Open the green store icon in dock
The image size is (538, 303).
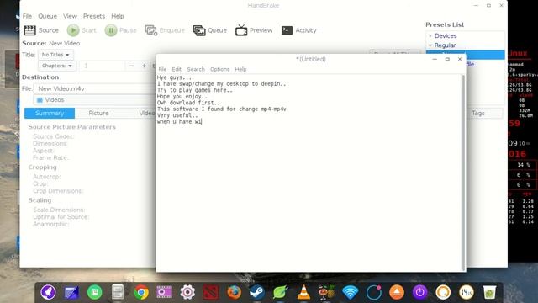coord(95,292)
